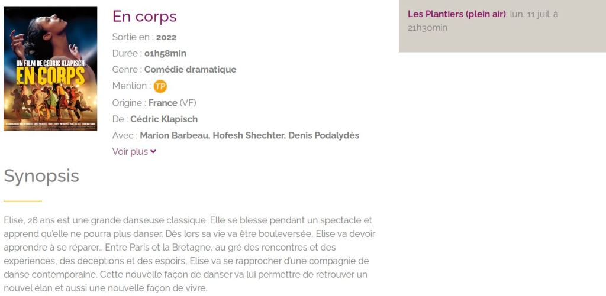The width and height of the screenshot is (606, 296).
Task: Open the En corps movie poster
Action: click(x=50, y=69)
